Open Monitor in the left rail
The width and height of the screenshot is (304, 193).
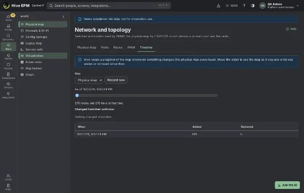(8, 56)
